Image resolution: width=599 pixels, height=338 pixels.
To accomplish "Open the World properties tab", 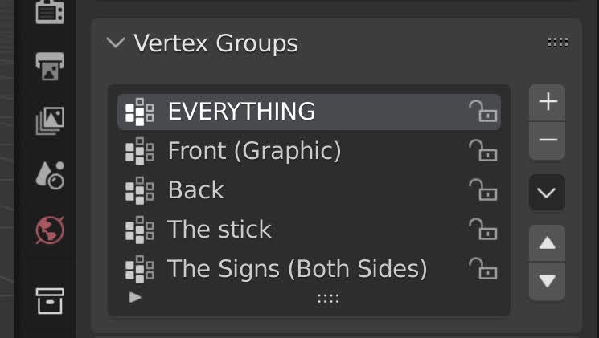I will [50, 230].
